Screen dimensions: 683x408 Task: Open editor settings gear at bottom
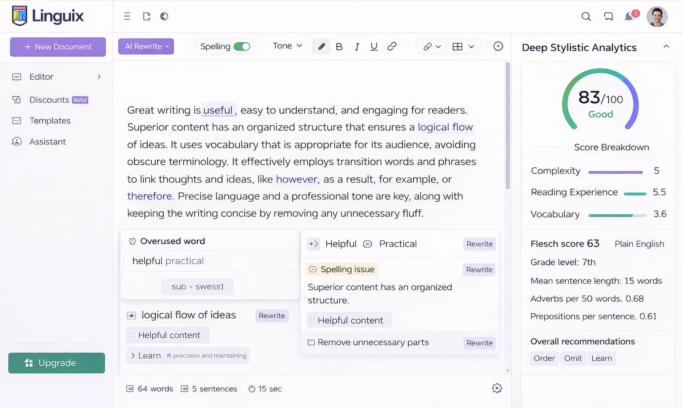[x=497, y=388]
